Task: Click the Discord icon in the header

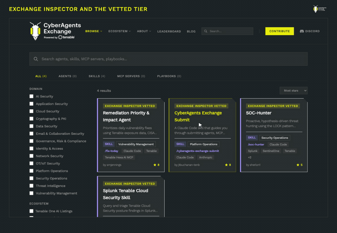Action: click(x=302, y=31)
